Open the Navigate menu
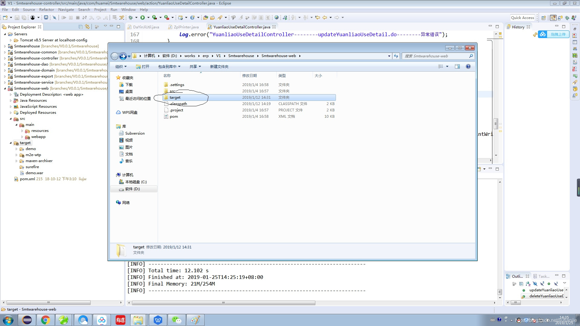The width and height of the screenshot is (580, 326). point(66,9)
